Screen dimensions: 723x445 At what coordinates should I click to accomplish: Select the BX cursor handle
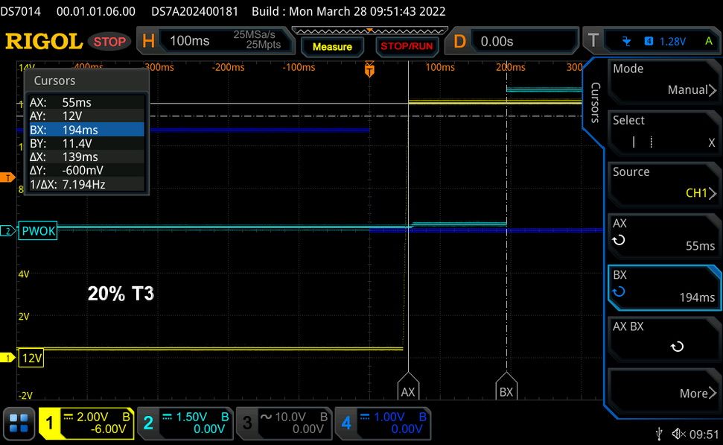[506, 385]
